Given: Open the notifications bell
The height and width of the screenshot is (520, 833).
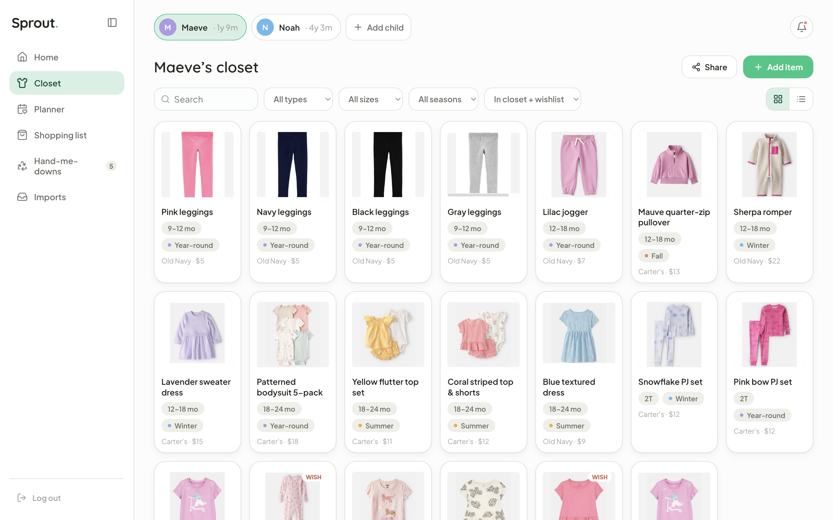Looking at the screenshot, I should pyautogui.click(x=801, y=27).
